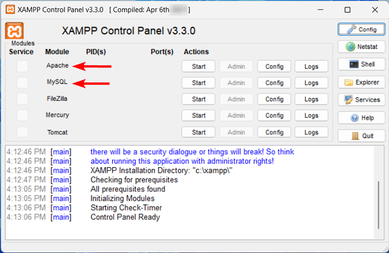
Task: Minimize the XAMPP Control Panel window
Action: click(321, 9)
